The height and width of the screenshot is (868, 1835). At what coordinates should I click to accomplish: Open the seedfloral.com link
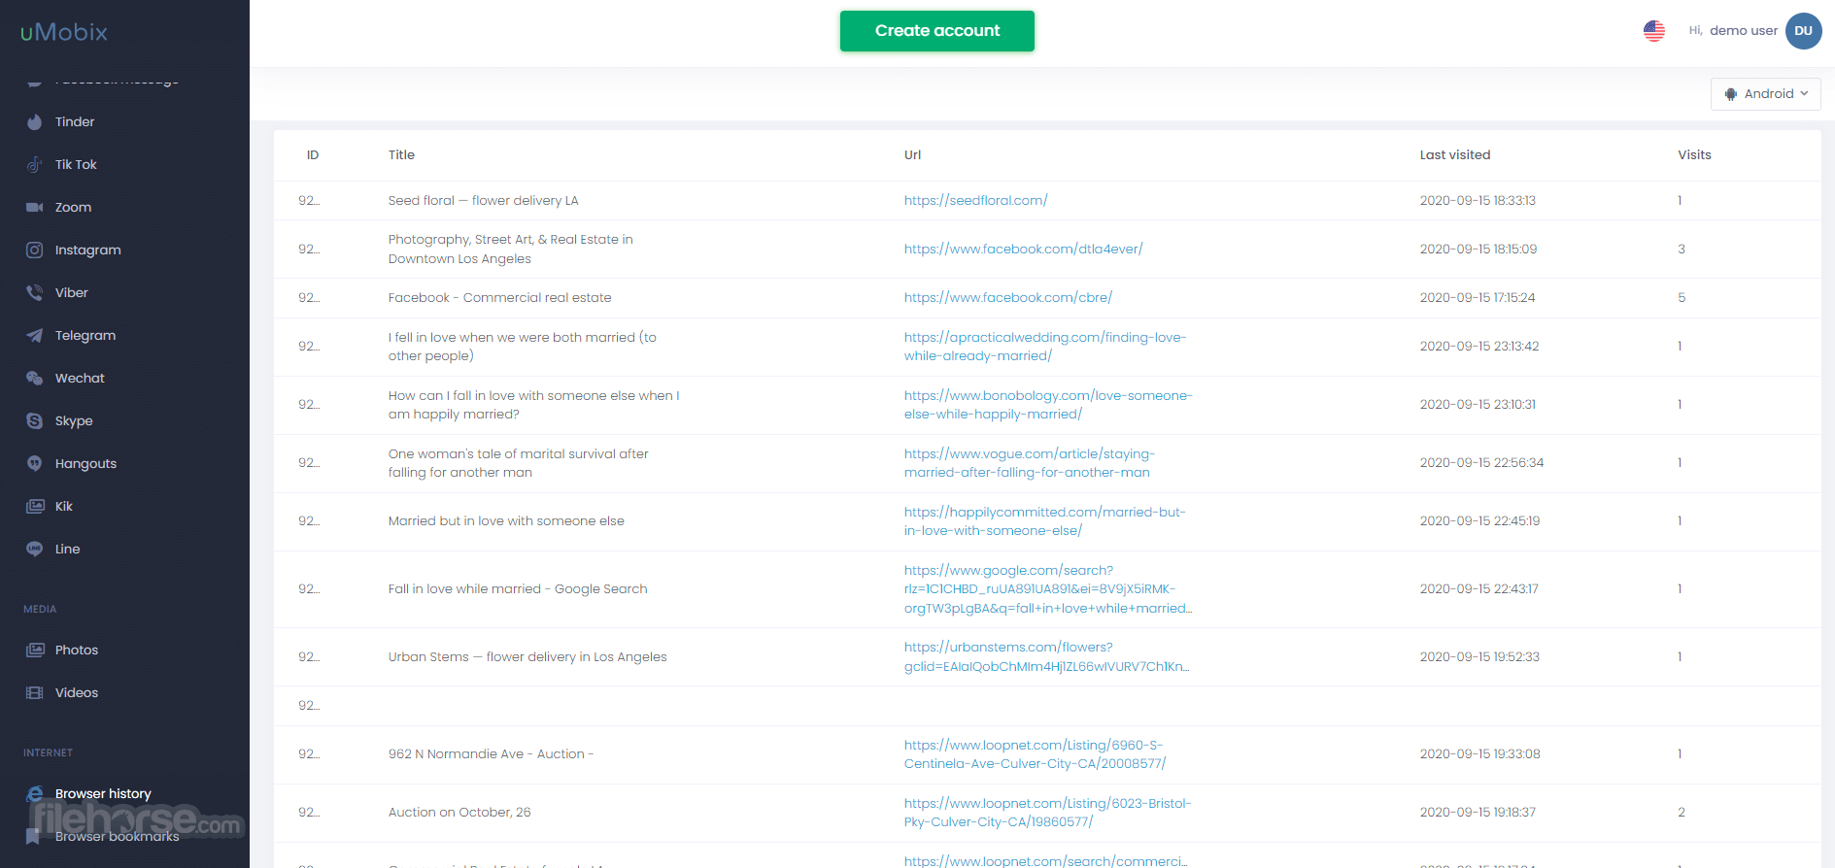(x=975, y=201)
